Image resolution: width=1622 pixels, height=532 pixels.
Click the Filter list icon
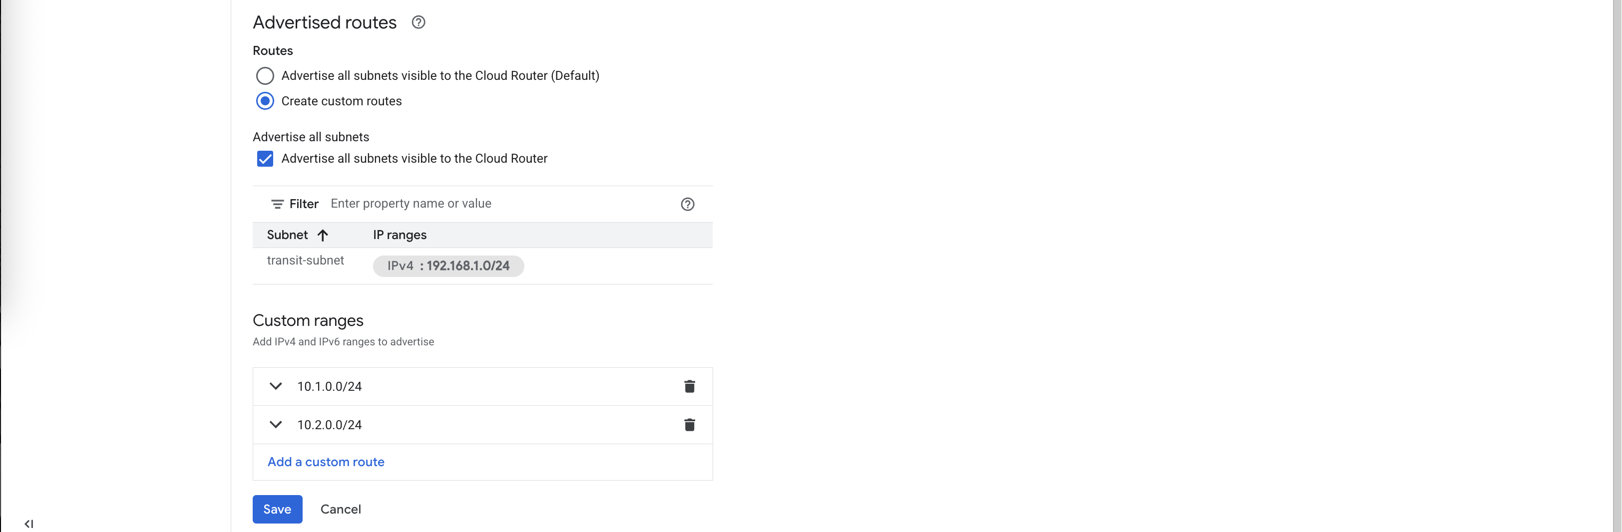click(x=277, y=204)
